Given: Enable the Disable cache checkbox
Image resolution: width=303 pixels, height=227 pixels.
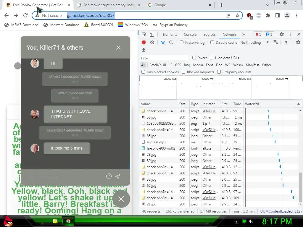Looking at the screenshot, I should coord(212,42).
